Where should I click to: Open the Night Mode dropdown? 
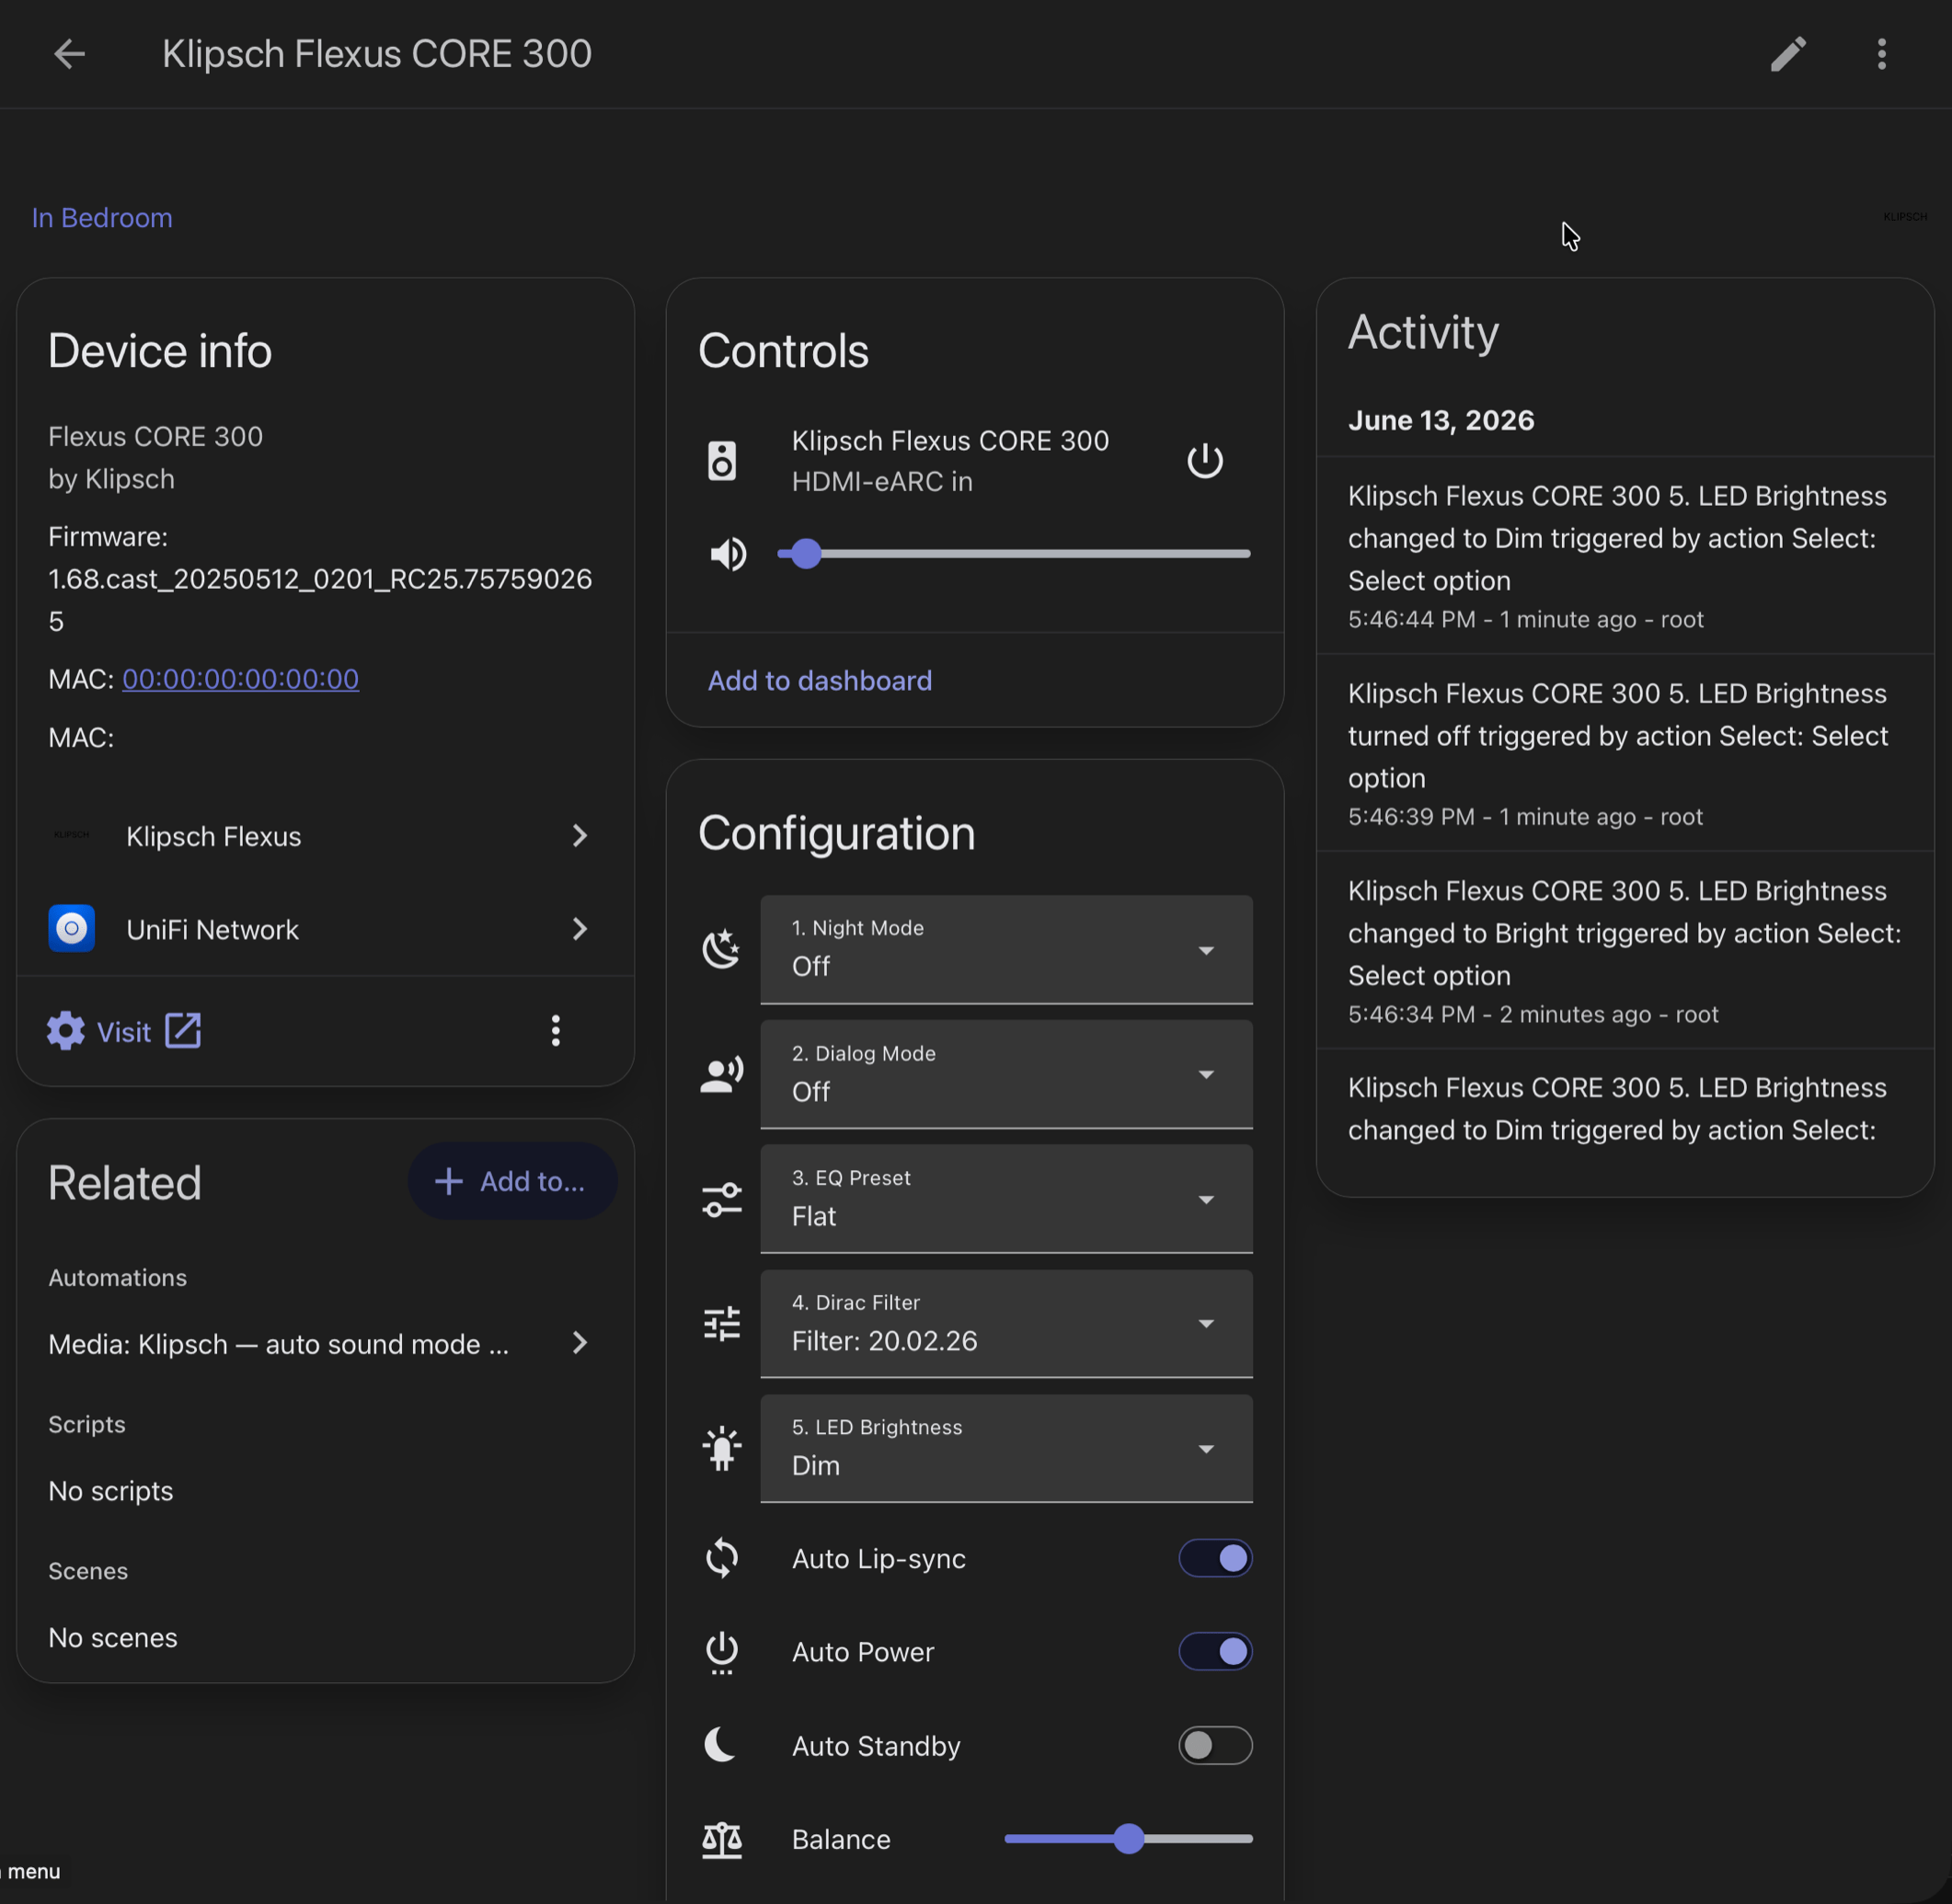(1006, 949)
